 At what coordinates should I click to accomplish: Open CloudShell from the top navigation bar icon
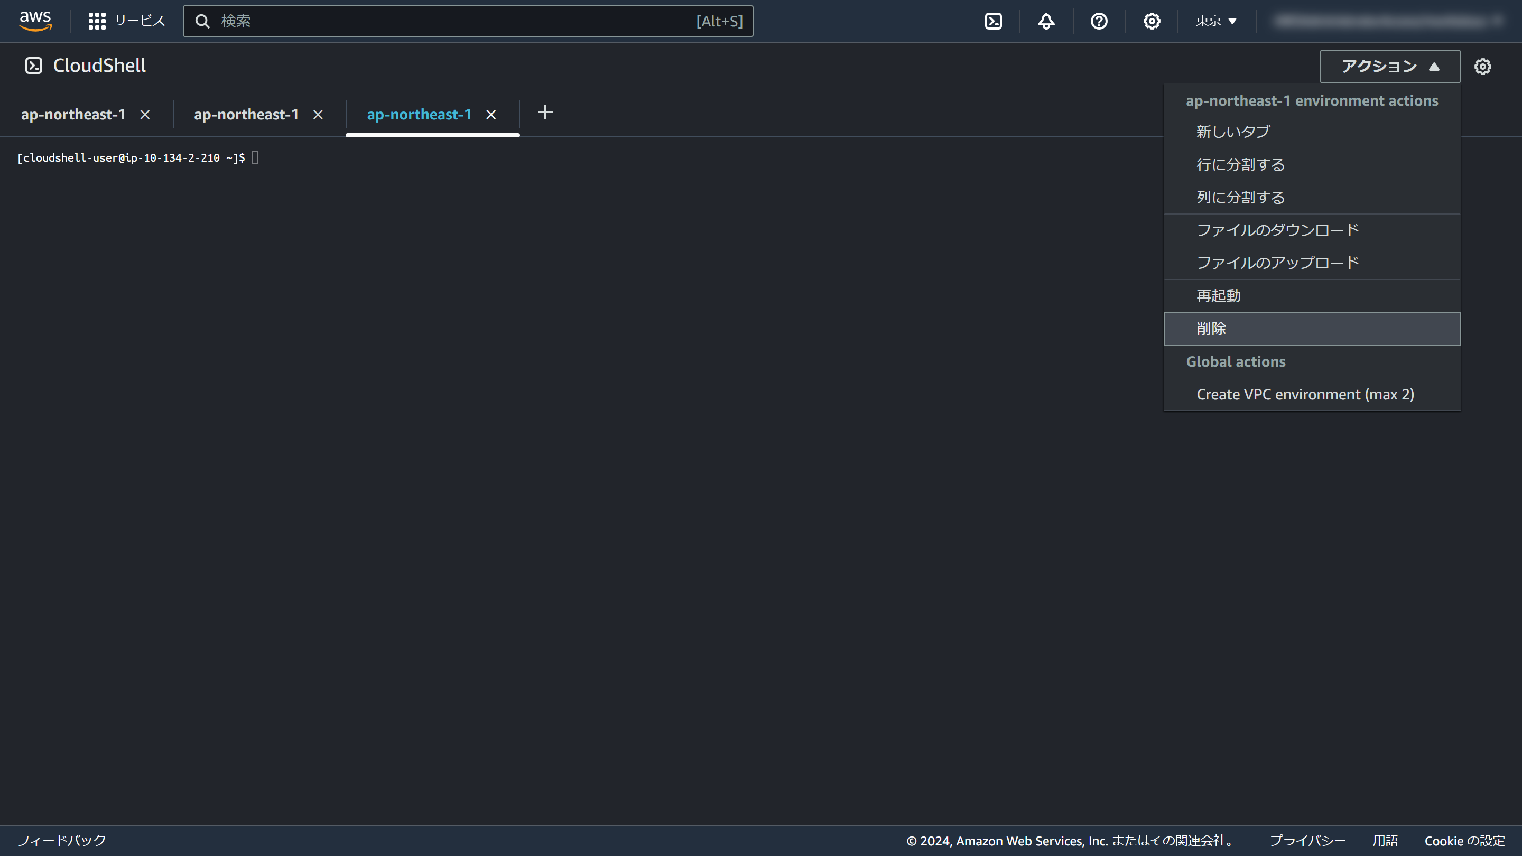[x=994, y=21]
